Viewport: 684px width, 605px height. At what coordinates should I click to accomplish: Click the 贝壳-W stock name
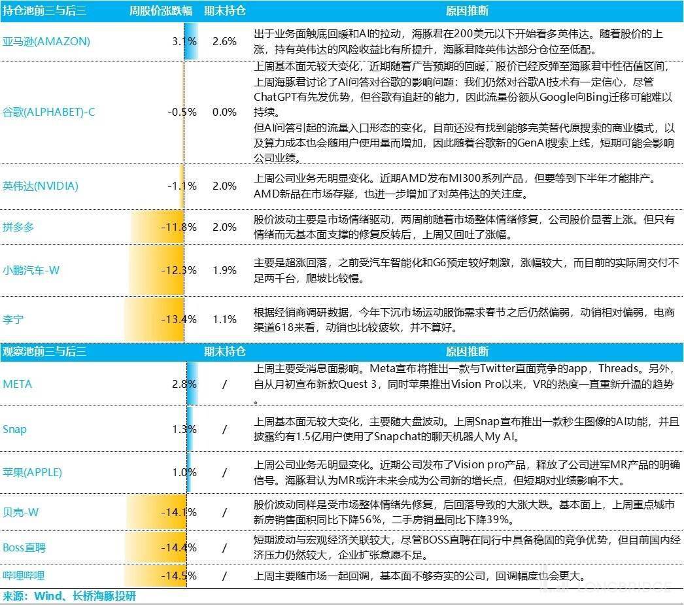[20, 512]
